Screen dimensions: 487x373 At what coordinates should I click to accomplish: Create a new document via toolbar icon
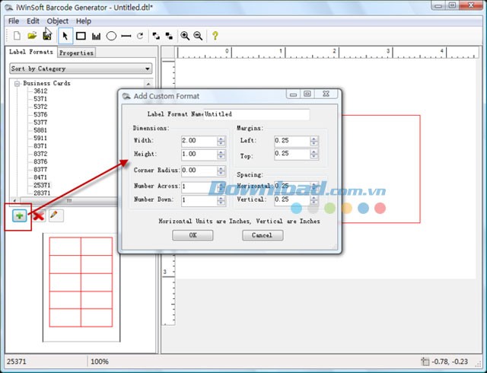[x=17, y=36]
